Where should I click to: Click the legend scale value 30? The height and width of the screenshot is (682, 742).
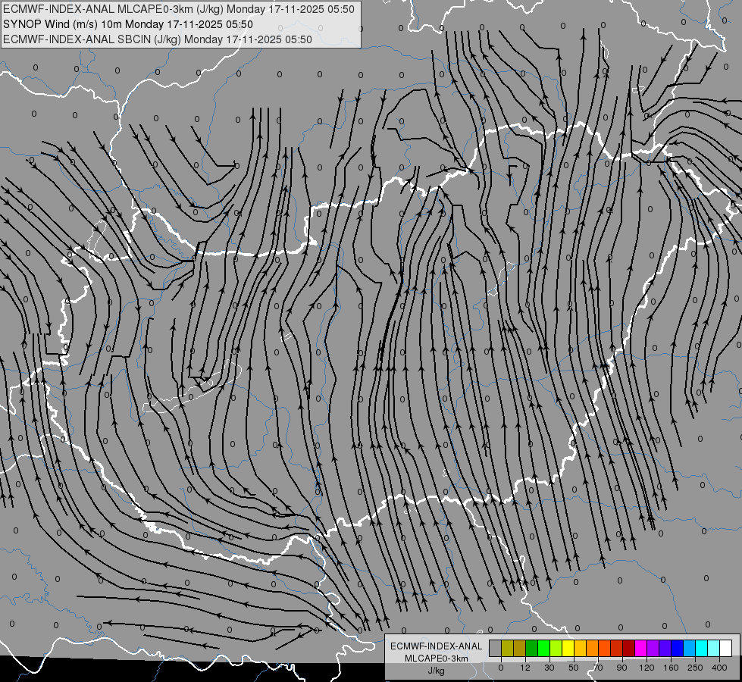[549, 668]
